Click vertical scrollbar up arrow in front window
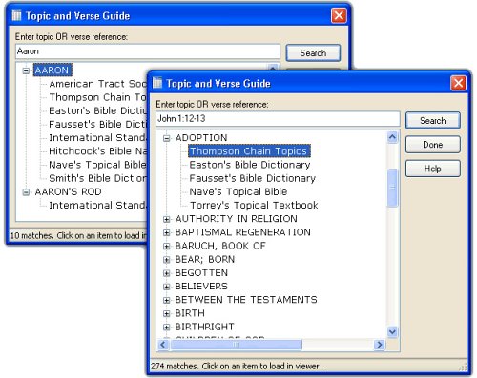 point(392,137)
